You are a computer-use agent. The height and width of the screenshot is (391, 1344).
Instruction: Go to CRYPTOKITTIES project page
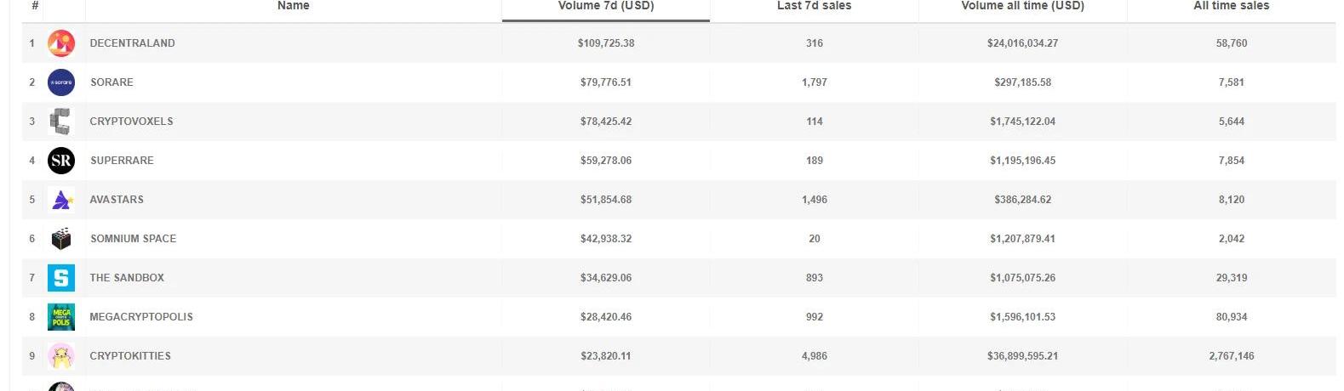pyautogui.click(x=130, y=356)
